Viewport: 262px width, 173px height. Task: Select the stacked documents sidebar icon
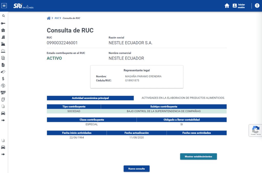3,58
